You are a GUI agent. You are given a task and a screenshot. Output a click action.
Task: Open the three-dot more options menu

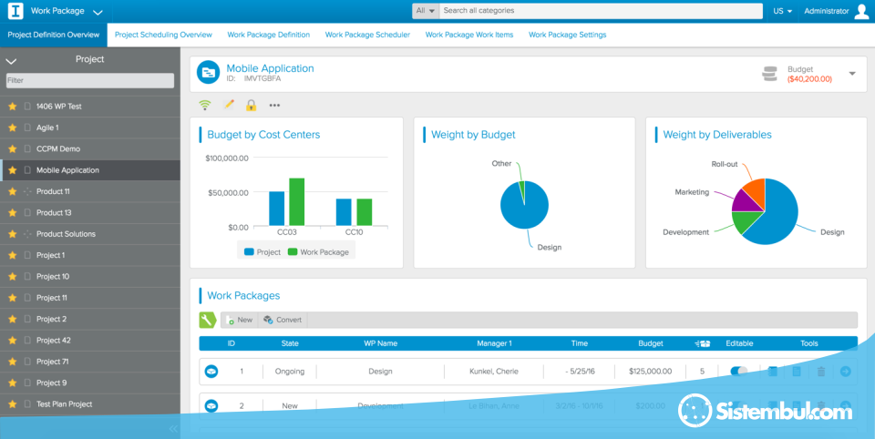[x=274, y=105]
